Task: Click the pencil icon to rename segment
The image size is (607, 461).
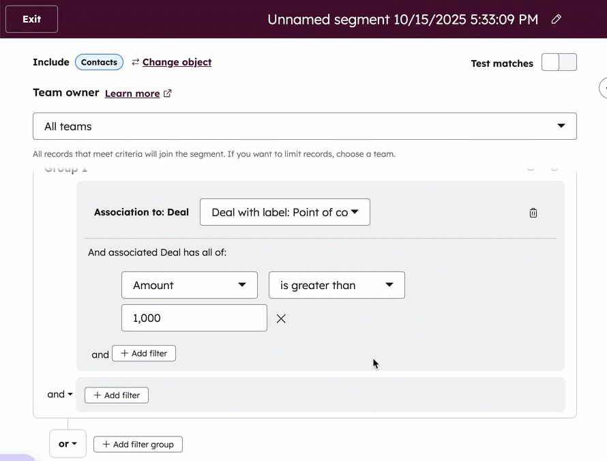Action: pyautogui.click(x=557, y=19)
